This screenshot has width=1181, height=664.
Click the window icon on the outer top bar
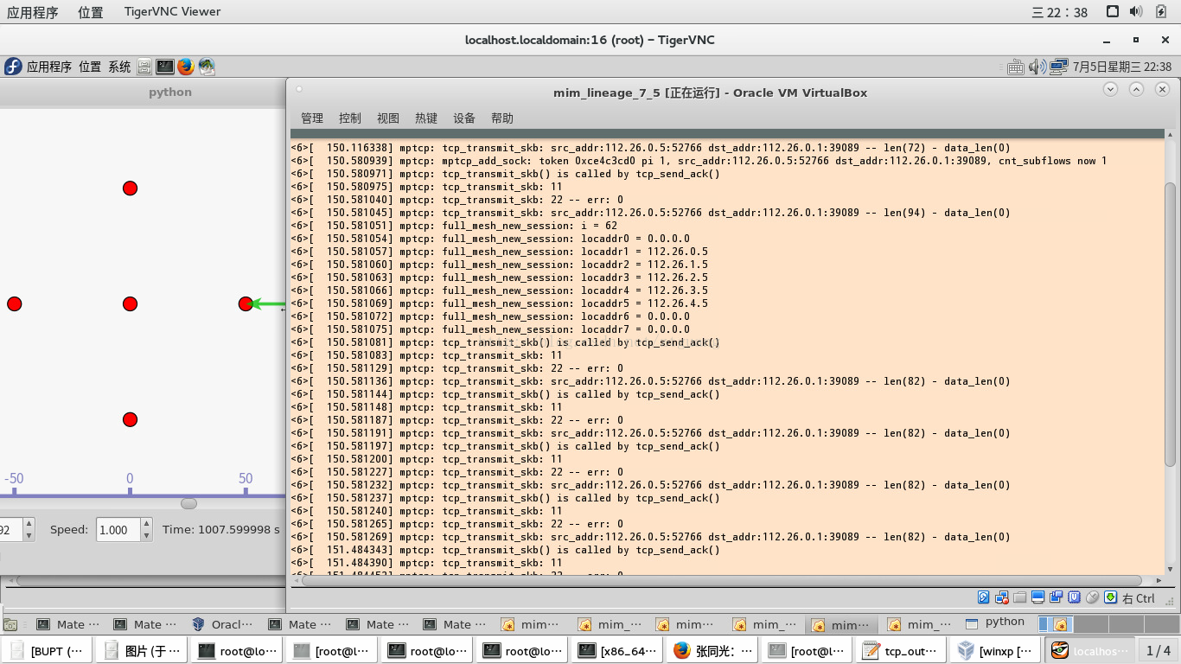[x=1113, y=11]
